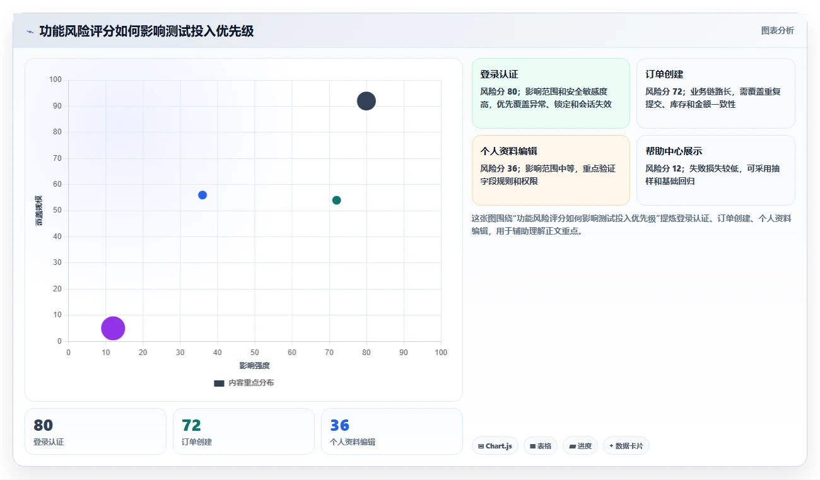Click the text 风险分 36 in 个人资料编辑 card

click(x=499, y=168)
